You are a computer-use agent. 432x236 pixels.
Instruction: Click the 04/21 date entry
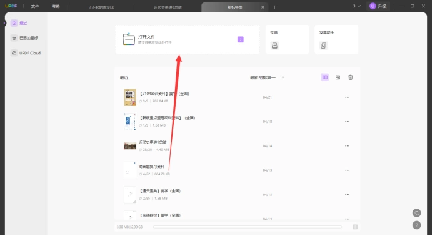click(x=267, y=97)
